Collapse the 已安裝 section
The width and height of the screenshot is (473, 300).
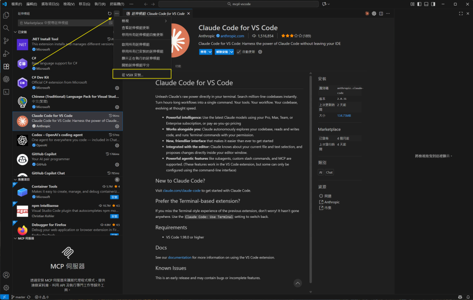[x=15, y=32]
